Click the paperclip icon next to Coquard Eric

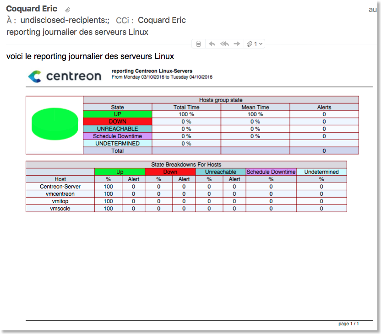point(68,9)
